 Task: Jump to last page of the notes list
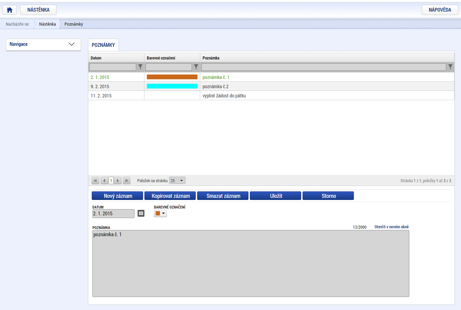point(127,180)
